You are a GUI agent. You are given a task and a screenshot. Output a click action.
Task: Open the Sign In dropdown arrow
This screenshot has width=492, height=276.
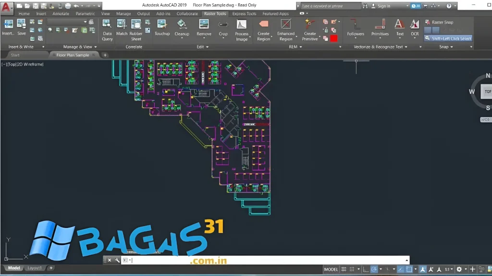tap(407, 6)
